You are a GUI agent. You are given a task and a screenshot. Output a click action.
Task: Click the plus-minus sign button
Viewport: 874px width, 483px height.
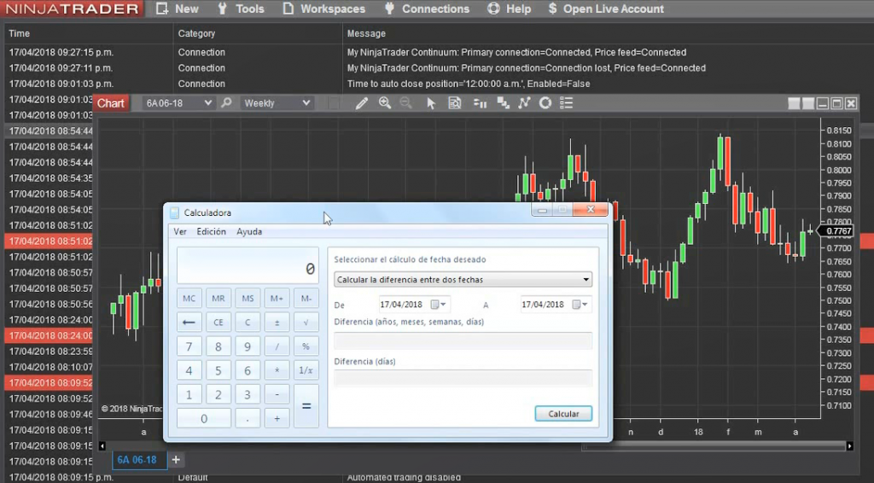(x=277, y=323)
